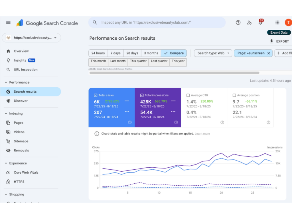This screenshot has height=219, width=292.
Task: Click the 428K impressions value
Action: pos(146,102)
